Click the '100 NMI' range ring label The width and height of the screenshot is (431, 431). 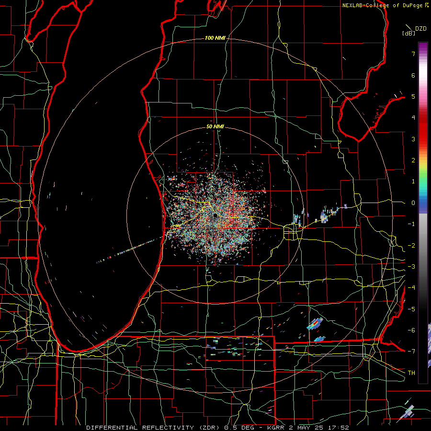[215, 38]
